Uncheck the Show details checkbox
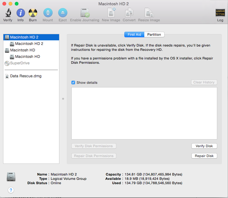The width and height of the screenshot is (228, 198). click(x=73, y=83)
